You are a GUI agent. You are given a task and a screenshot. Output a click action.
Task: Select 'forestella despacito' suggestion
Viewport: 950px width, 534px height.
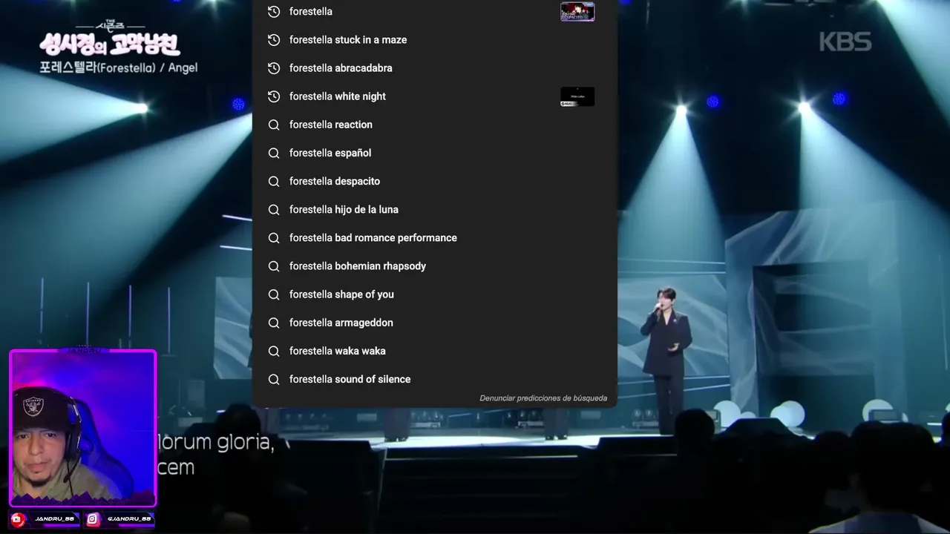click(x=434, y=181)
